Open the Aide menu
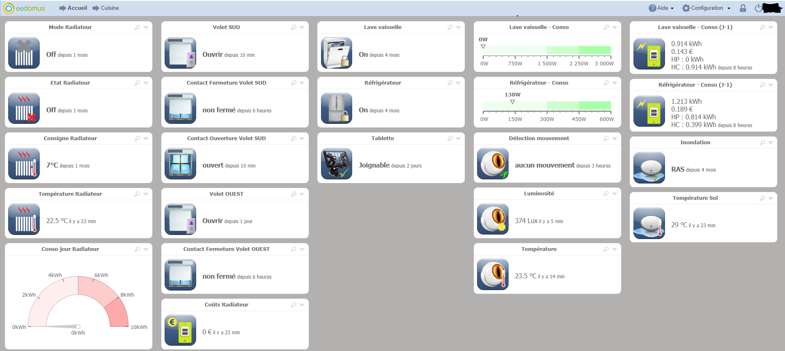The image size is (785, 351). click(x=661, y=8)
